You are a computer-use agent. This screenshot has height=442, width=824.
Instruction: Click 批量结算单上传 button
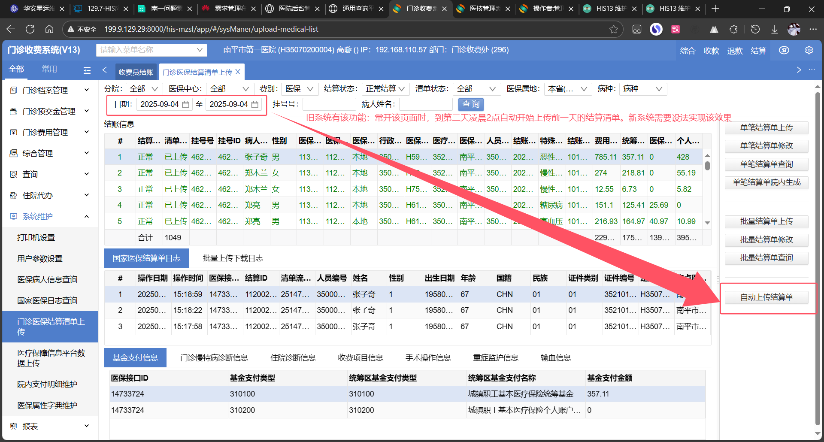(x=766, y=221)
